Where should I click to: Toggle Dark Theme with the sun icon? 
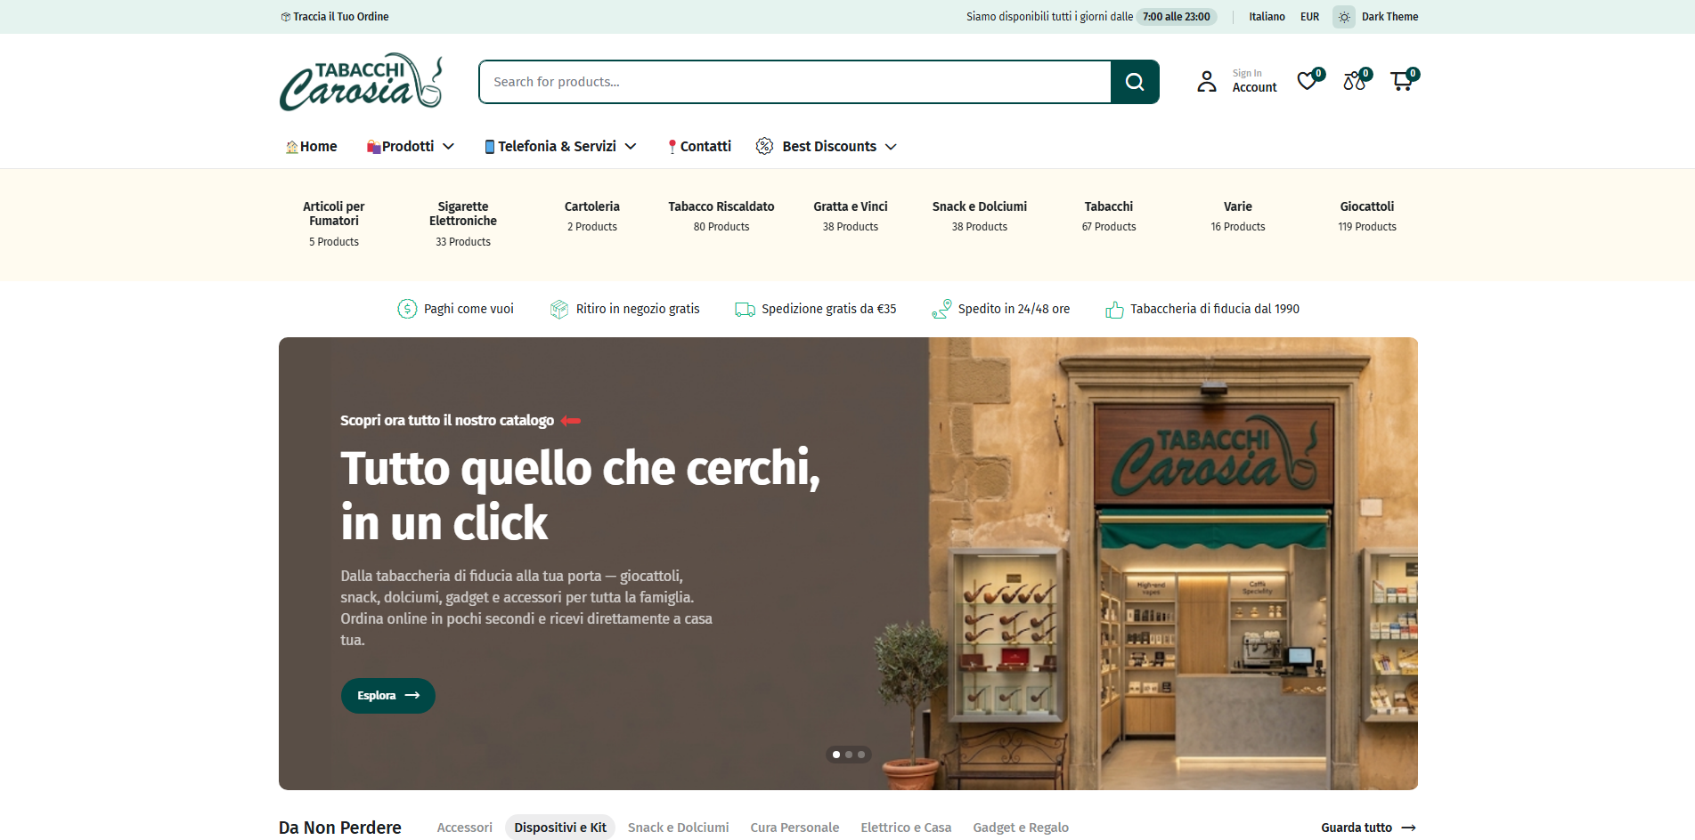pos(1344,17)
